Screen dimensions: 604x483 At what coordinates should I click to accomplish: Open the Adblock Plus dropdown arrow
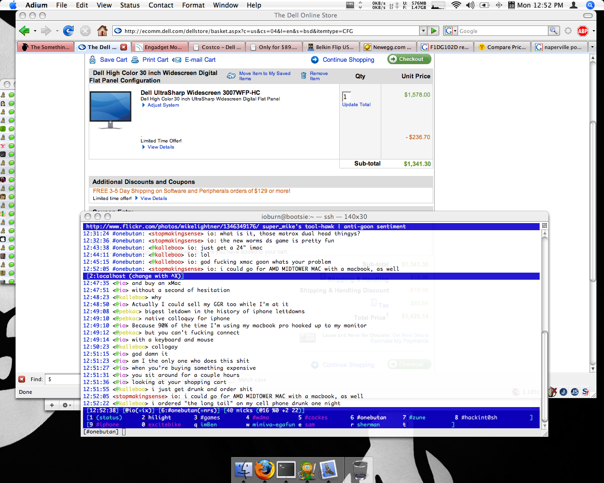pos(594,31)
